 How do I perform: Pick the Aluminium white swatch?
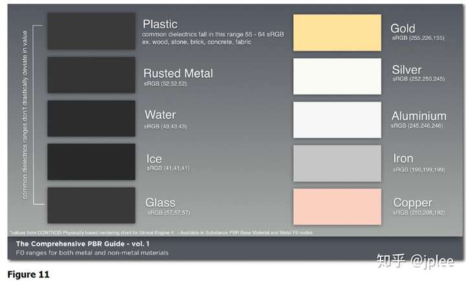point(337,120)
